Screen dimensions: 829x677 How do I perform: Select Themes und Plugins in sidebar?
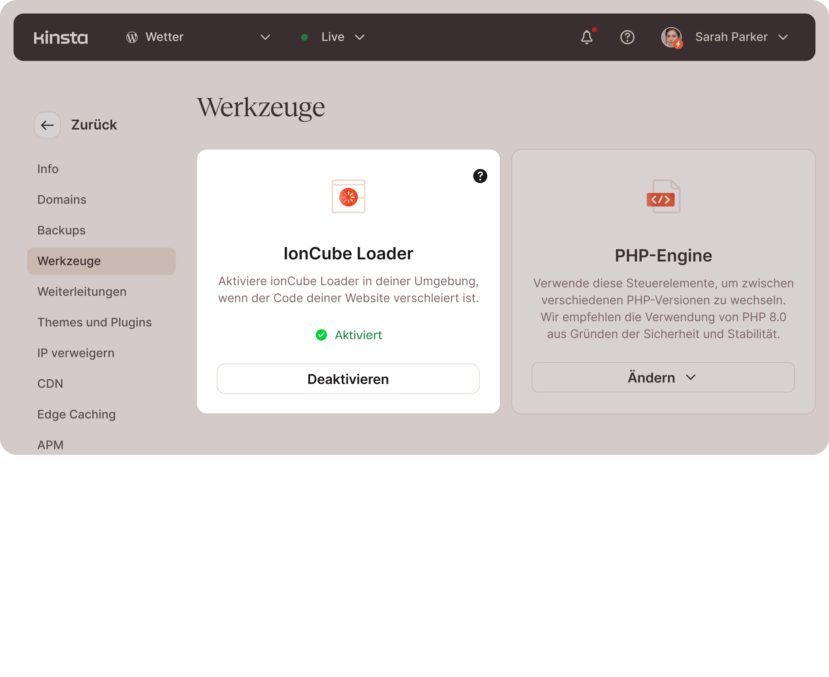(x=94, y=322)
